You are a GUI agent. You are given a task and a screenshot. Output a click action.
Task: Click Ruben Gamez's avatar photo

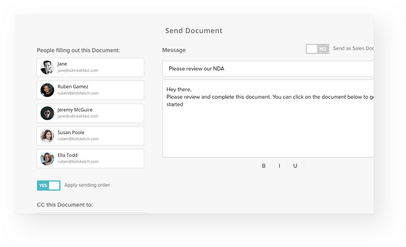tap(47, 90)
